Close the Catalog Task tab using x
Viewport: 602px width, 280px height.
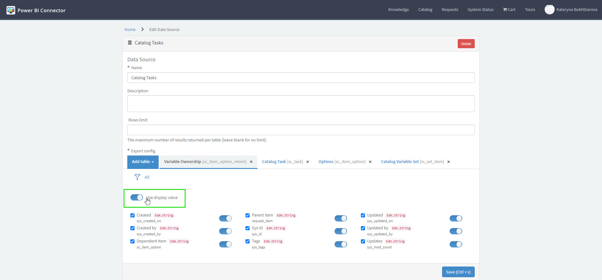tap(308, 162)
